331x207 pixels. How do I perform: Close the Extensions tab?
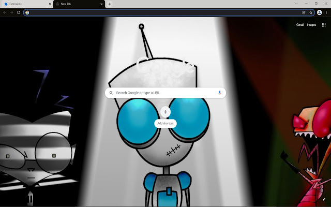(x=50, y=4)
